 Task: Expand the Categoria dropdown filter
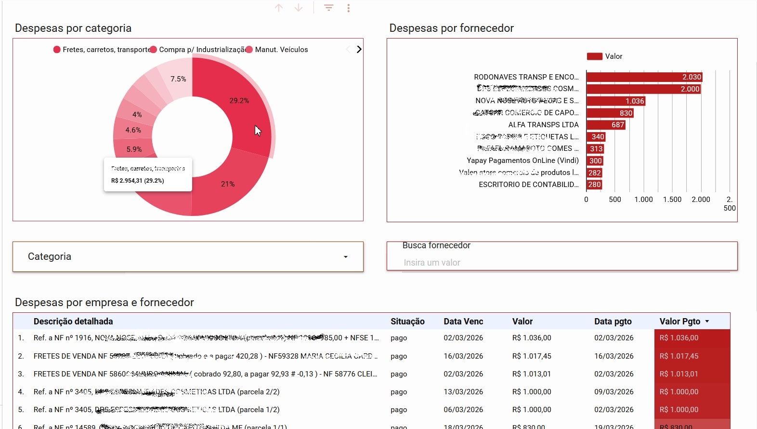click(188, 256)
